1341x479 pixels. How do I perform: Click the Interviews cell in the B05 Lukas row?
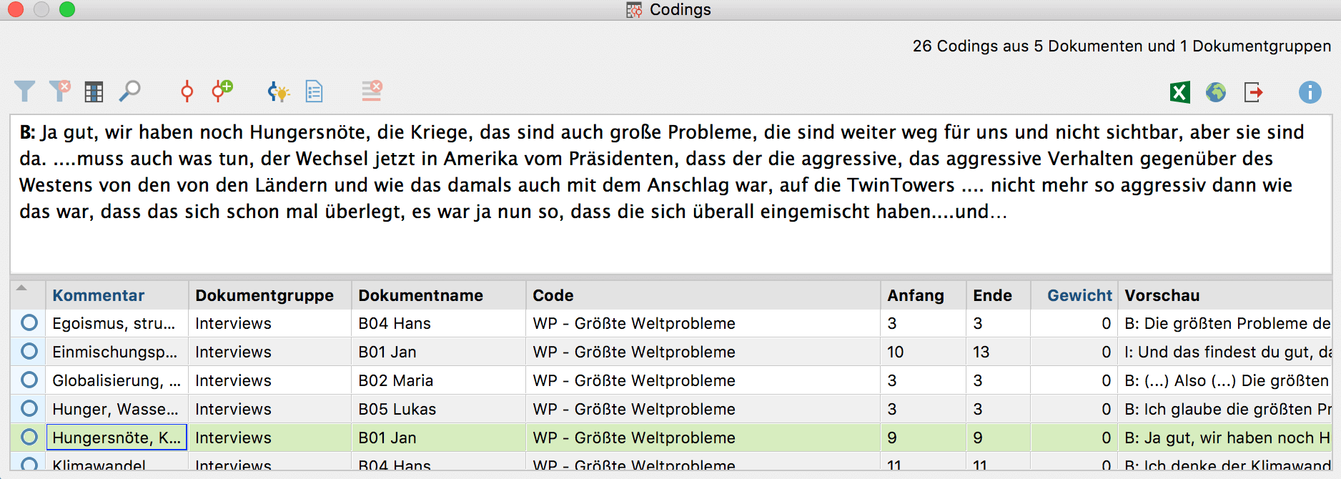point(269,409)
